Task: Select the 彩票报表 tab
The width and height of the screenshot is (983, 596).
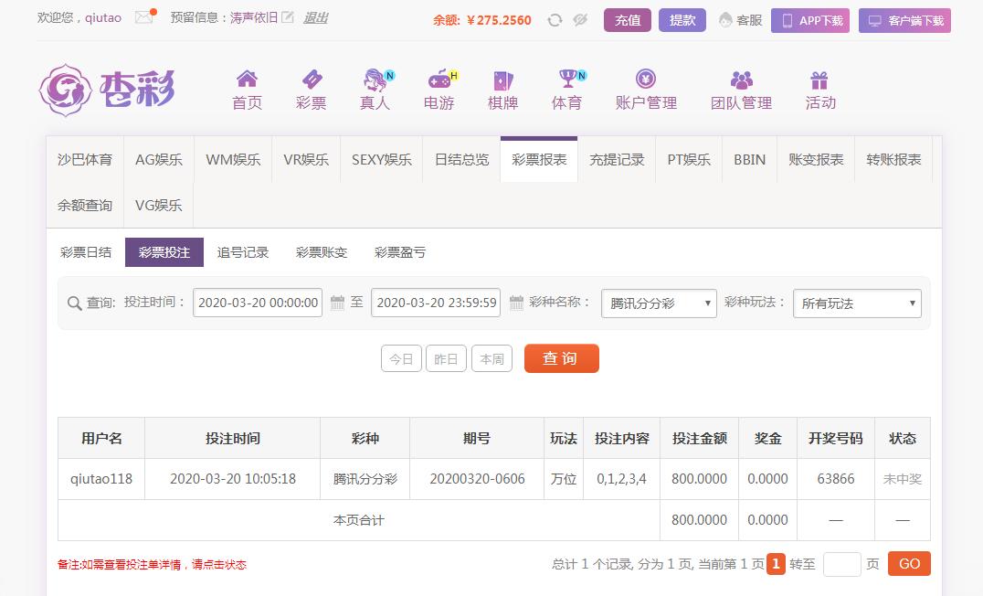Action: pos(539,159)
